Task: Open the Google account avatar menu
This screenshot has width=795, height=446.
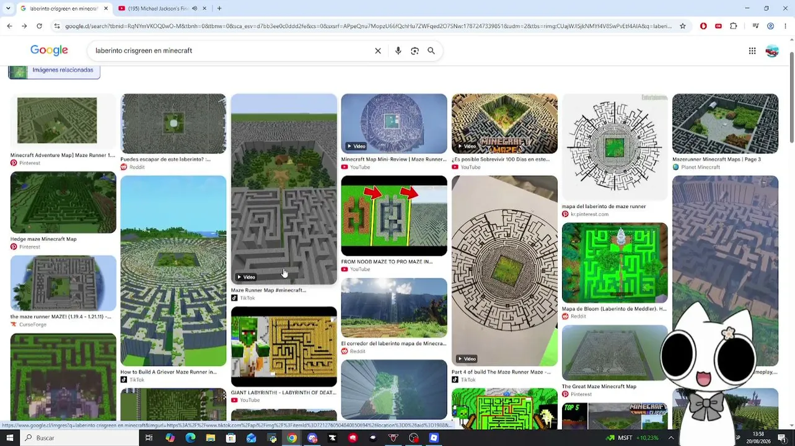Action: coord(772,51)
